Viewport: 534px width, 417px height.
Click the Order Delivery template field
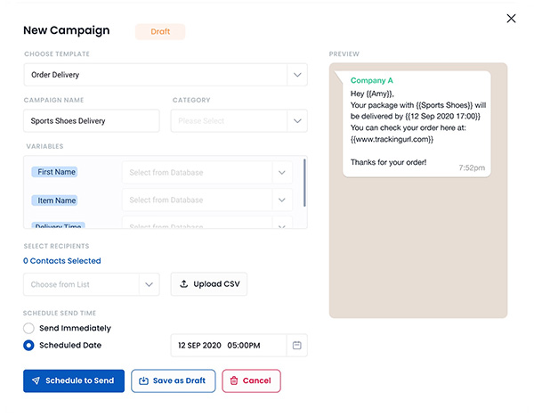166,75
